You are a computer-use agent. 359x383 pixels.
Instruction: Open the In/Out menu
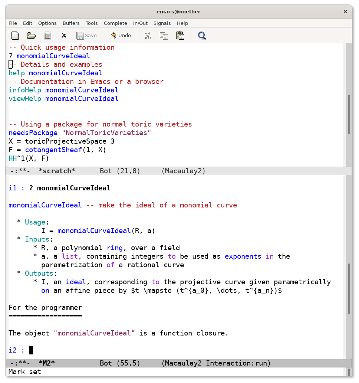tap(140, 23)
